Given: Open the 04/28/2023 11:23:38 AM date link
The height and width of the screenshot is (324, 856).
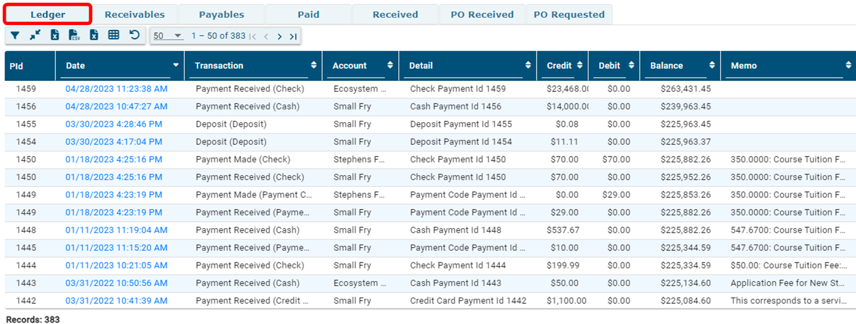Looking at the screenshot, I should [x=116, y=89].
